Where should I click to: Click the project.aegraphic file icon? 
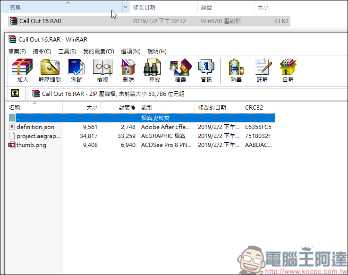tap(12, 136)
